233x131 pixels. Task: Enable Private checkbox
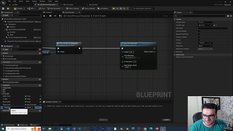point(199,40)
